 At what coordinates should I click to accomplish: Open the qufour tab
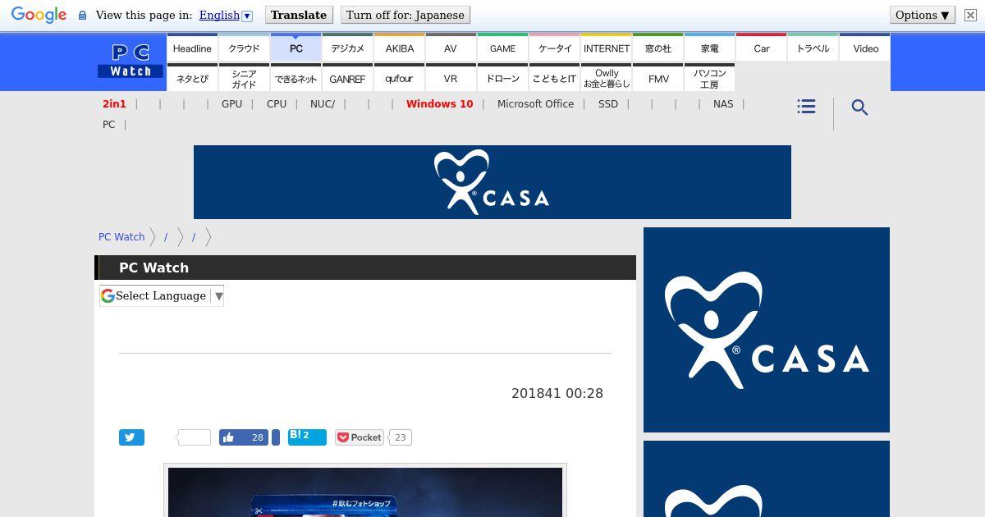[x=399, y=78]
